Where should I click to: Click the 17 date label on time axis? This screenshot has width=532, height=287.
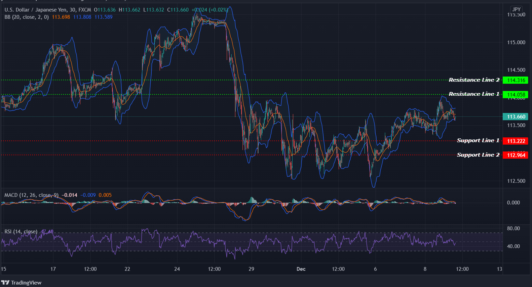click(x=53, y=269)
